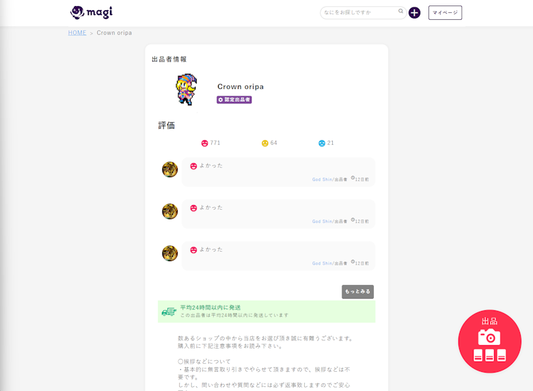Click the Crown oripa pixel avatar
533x391 pixels.
[186, 90]
